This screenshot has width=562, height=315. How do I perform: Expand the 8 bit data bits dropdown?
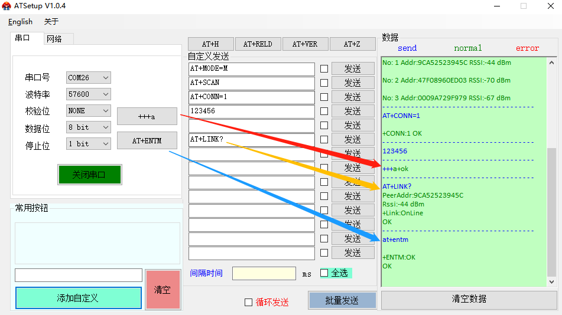click(x=89, y=127)
